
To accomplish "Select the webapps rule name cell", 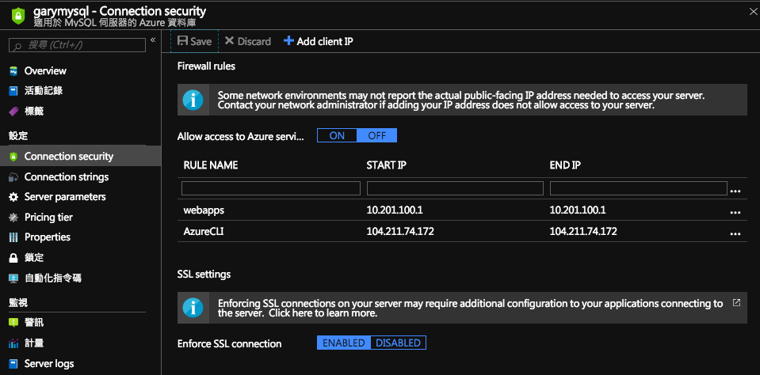I will [204, 210].
